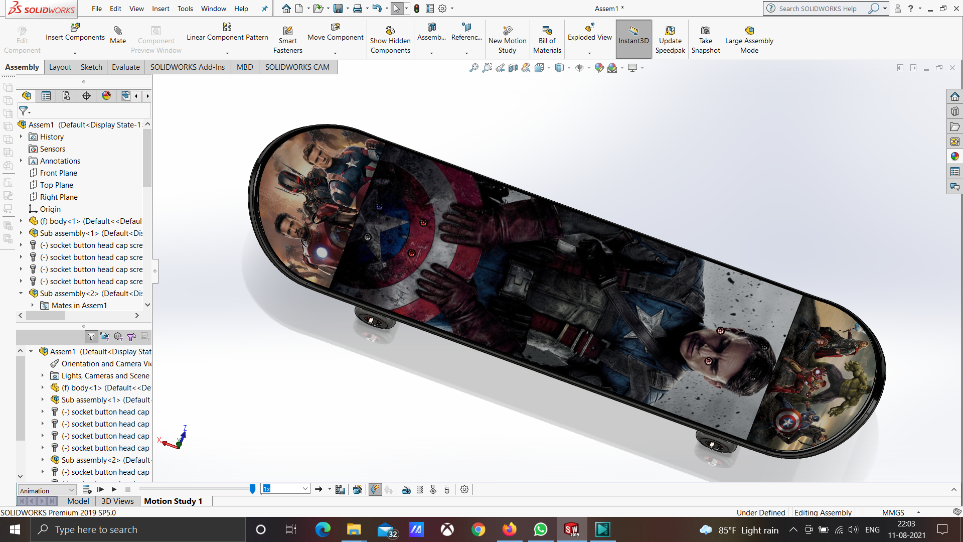The width and height of the screenshot is (963, 542).
Task: Click Update Speedpak icon
Action: [670, 39]
